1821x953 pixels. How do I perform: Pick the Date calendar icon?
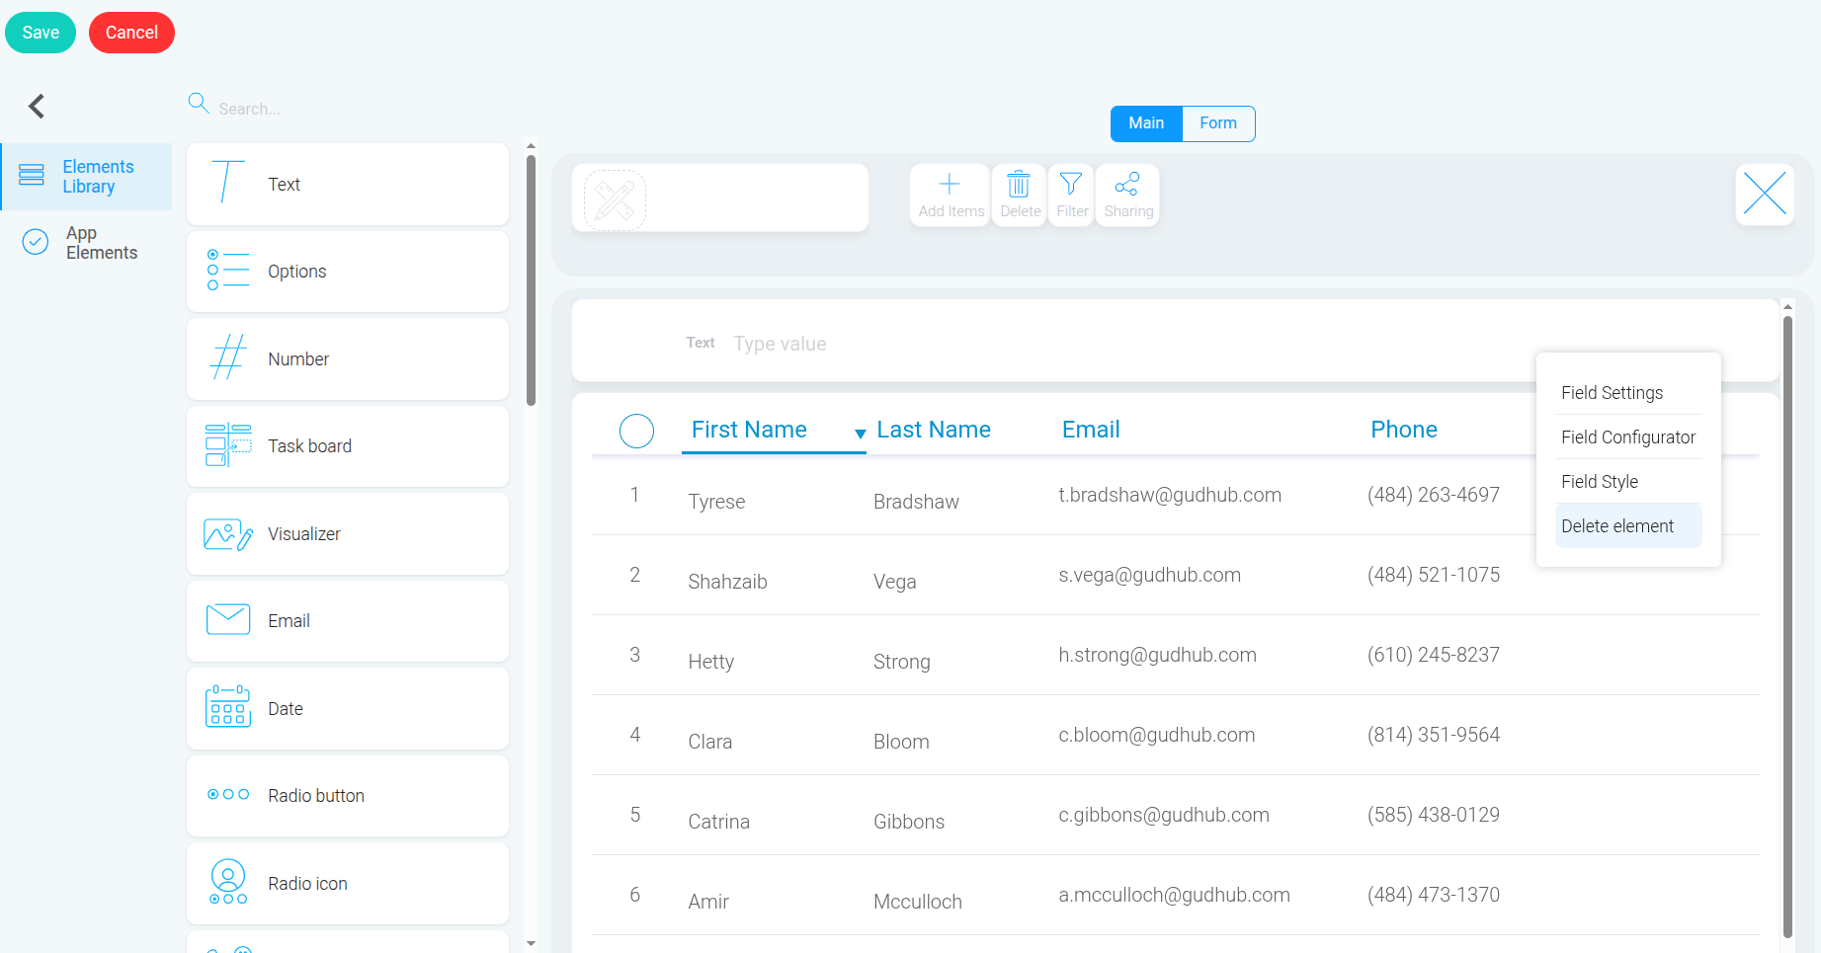click(x=228, y=707)
